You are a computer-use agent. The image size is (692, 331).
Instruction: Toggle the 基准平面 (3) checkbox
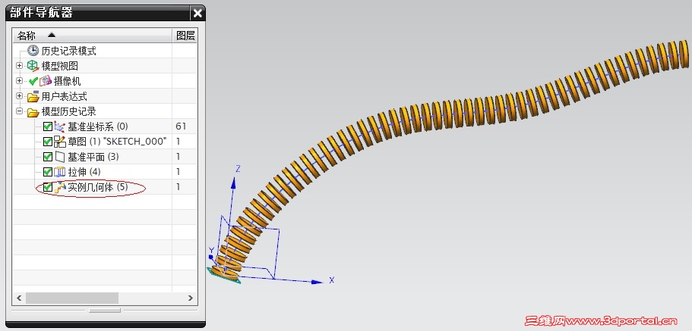coord(48,157)
